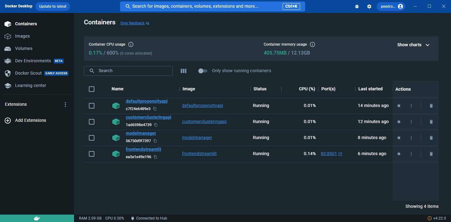Click the global search bar at top
The image size is (451, 222).
coord(213,6)
